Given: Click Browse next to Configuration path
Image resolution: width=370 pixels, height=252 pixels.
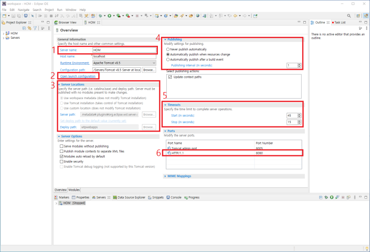Looking at the screenshot, I should click(149, 70).
